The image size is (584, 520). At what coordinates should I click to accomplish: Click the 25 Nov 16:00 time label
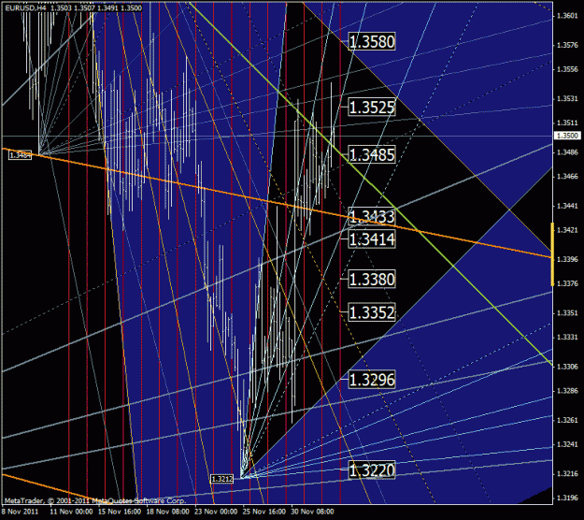tap(264, 512)
